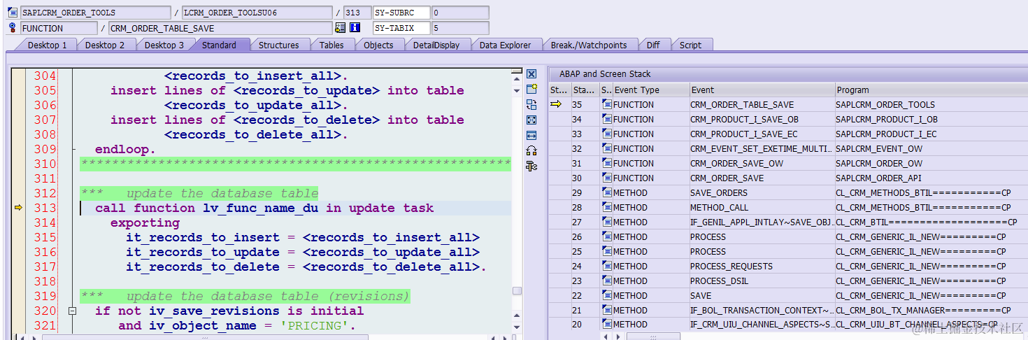Click the source icon of stack row 27
Image resolution: width=1028 pixels, height=340 pixels.
(x=606, y=222)
